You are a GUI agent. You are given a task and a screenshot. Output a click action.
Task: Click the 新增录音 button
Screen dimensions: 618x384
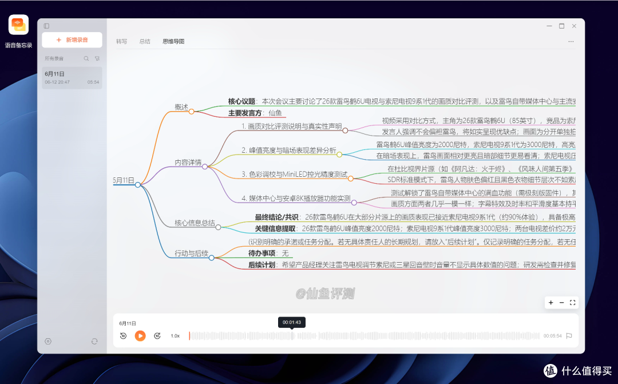72,40
